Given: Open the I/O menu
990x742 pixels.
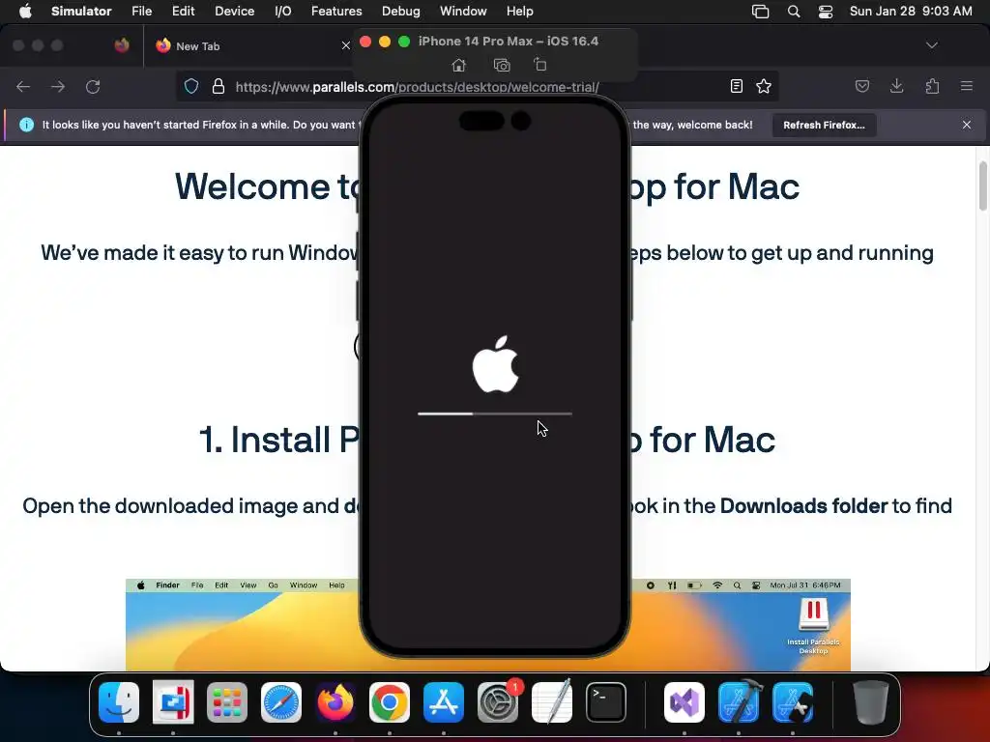Looking at the screenshot, I should pyautogui.click(x=283, y=12).
